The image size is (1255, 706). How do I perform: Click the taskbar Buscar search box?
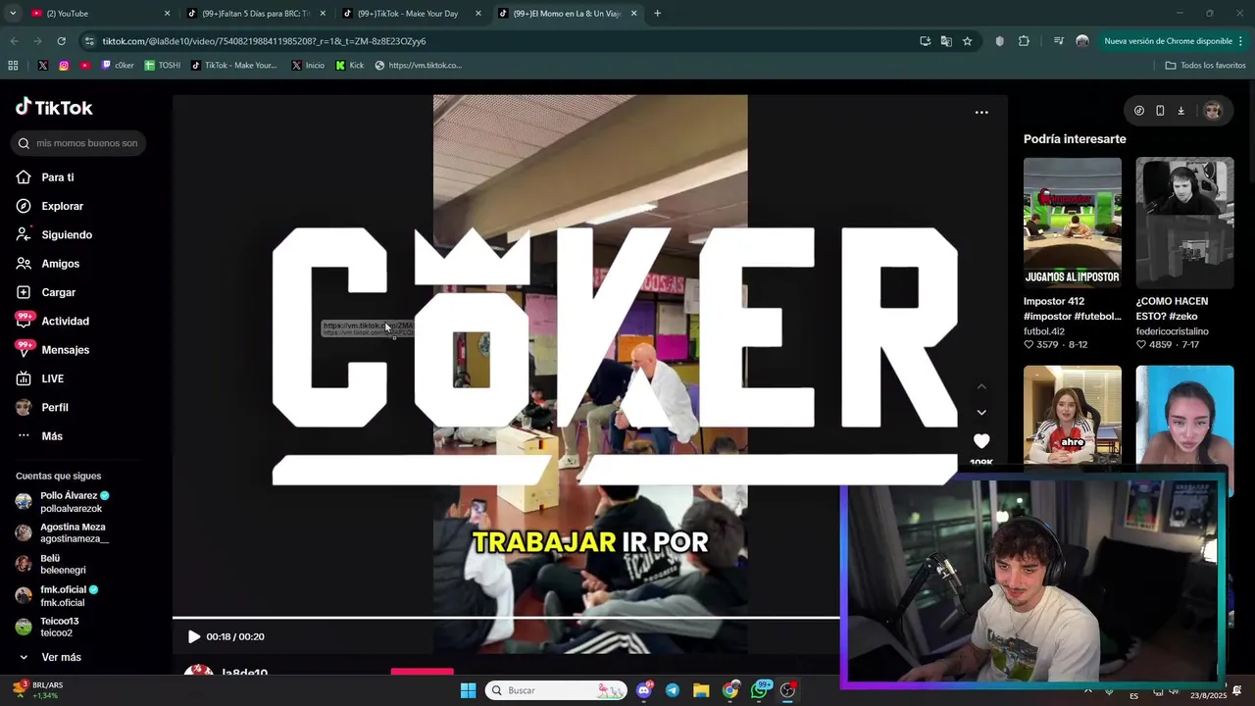556,690
